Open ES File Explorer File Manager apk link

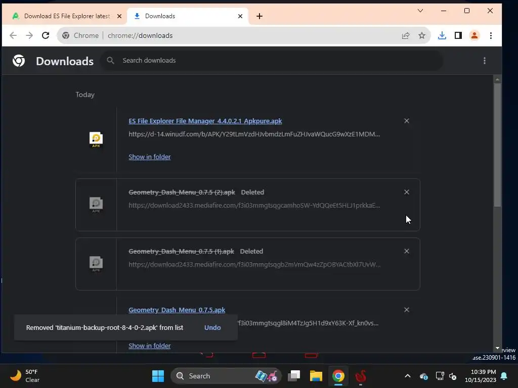click(x=205, y=121)
